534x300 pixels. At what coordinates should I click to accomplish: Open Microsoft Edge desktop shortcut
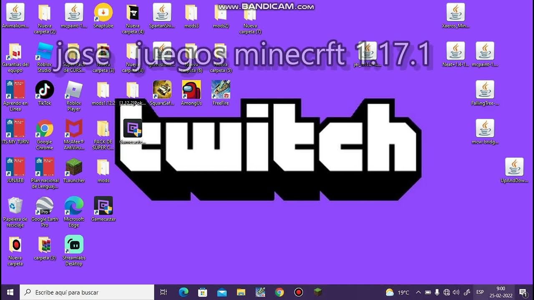74,206
